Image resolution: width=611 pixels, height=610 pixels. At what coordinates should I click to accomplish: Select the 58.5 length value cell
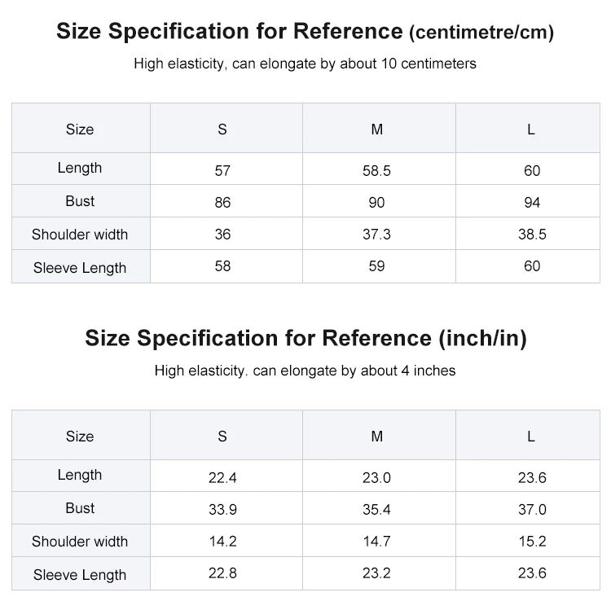click(x=377, y=170)
